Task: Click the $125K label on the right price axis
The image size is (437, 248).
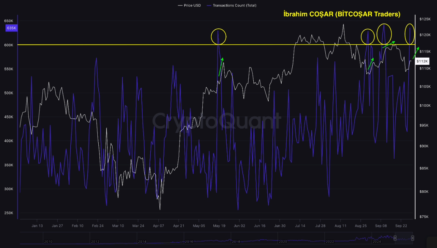Action: tap(426, 19)
